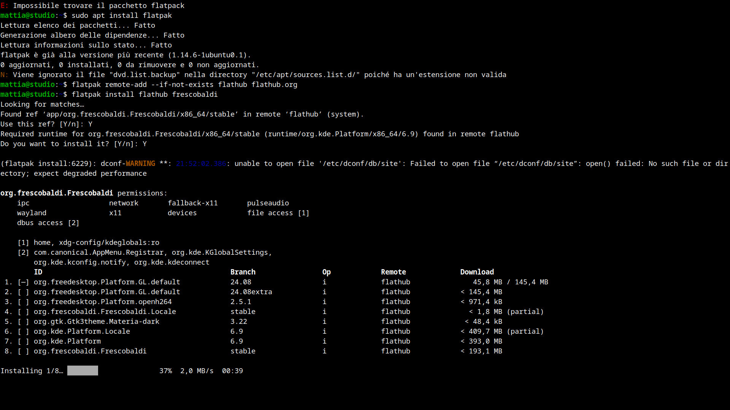Screen dimensions: 730x410
Task: Click the pulseaudio permission entry
Action: (268, 203)
